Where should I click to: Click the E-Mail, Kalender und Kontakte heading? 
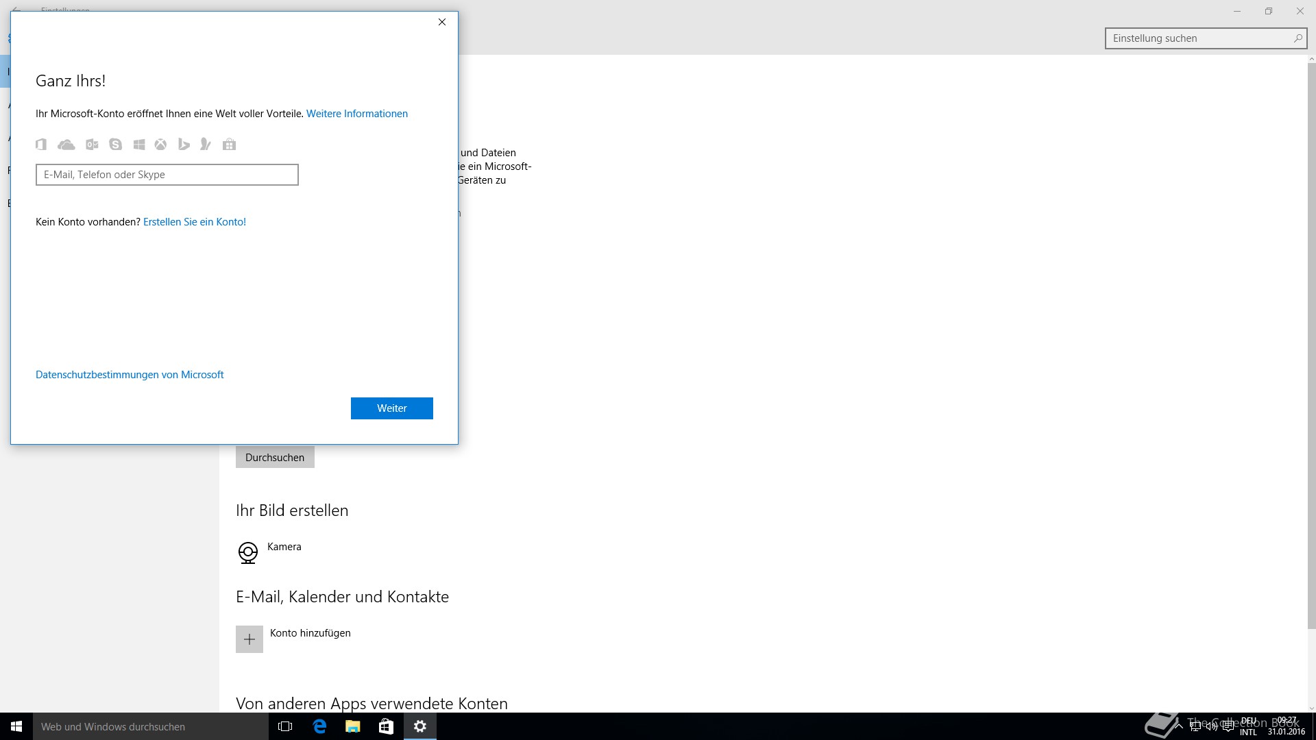[x=342, y=597]
